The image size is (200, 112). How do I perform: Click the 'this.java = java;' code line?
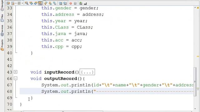tap(64, 34)
